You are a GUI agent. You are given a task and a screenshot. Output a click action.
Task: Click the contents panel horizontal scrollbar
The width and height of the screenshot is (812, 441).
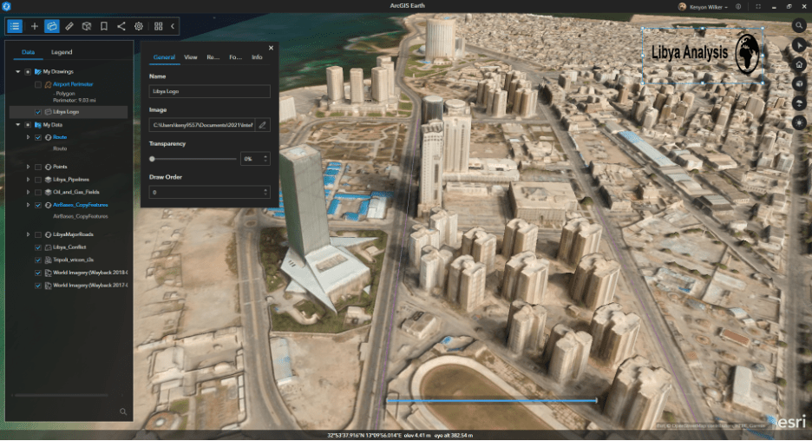62,395
